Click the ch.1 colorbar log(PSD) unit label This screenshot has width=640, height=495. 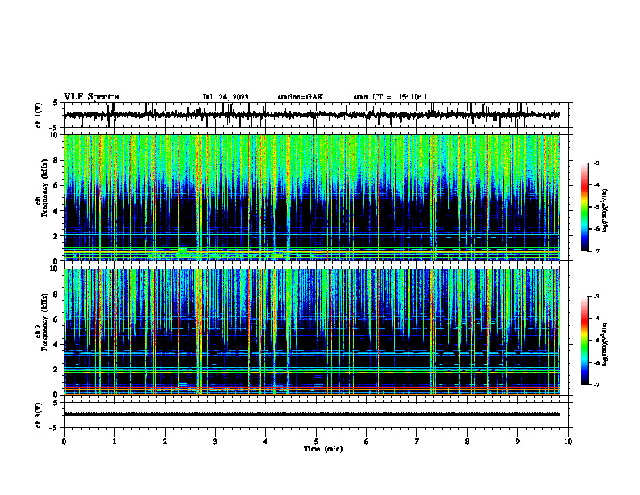604,211
